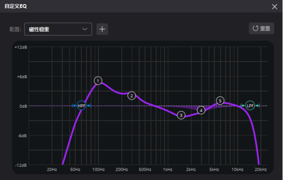Click HPF right slope handle dot

(88, 106)
